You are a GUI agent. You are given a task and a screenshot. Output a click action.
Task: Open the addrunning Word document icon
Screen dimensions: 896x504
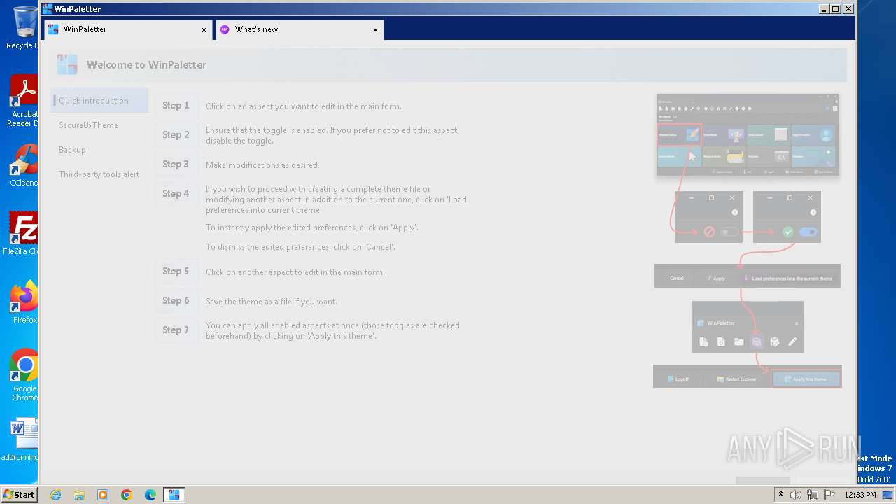(x=21, y=440)
